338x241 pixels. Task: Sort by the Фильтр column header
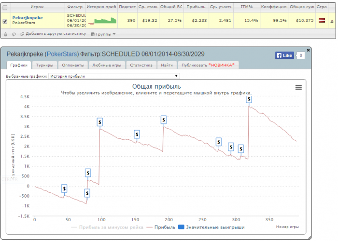click(75, 7)
